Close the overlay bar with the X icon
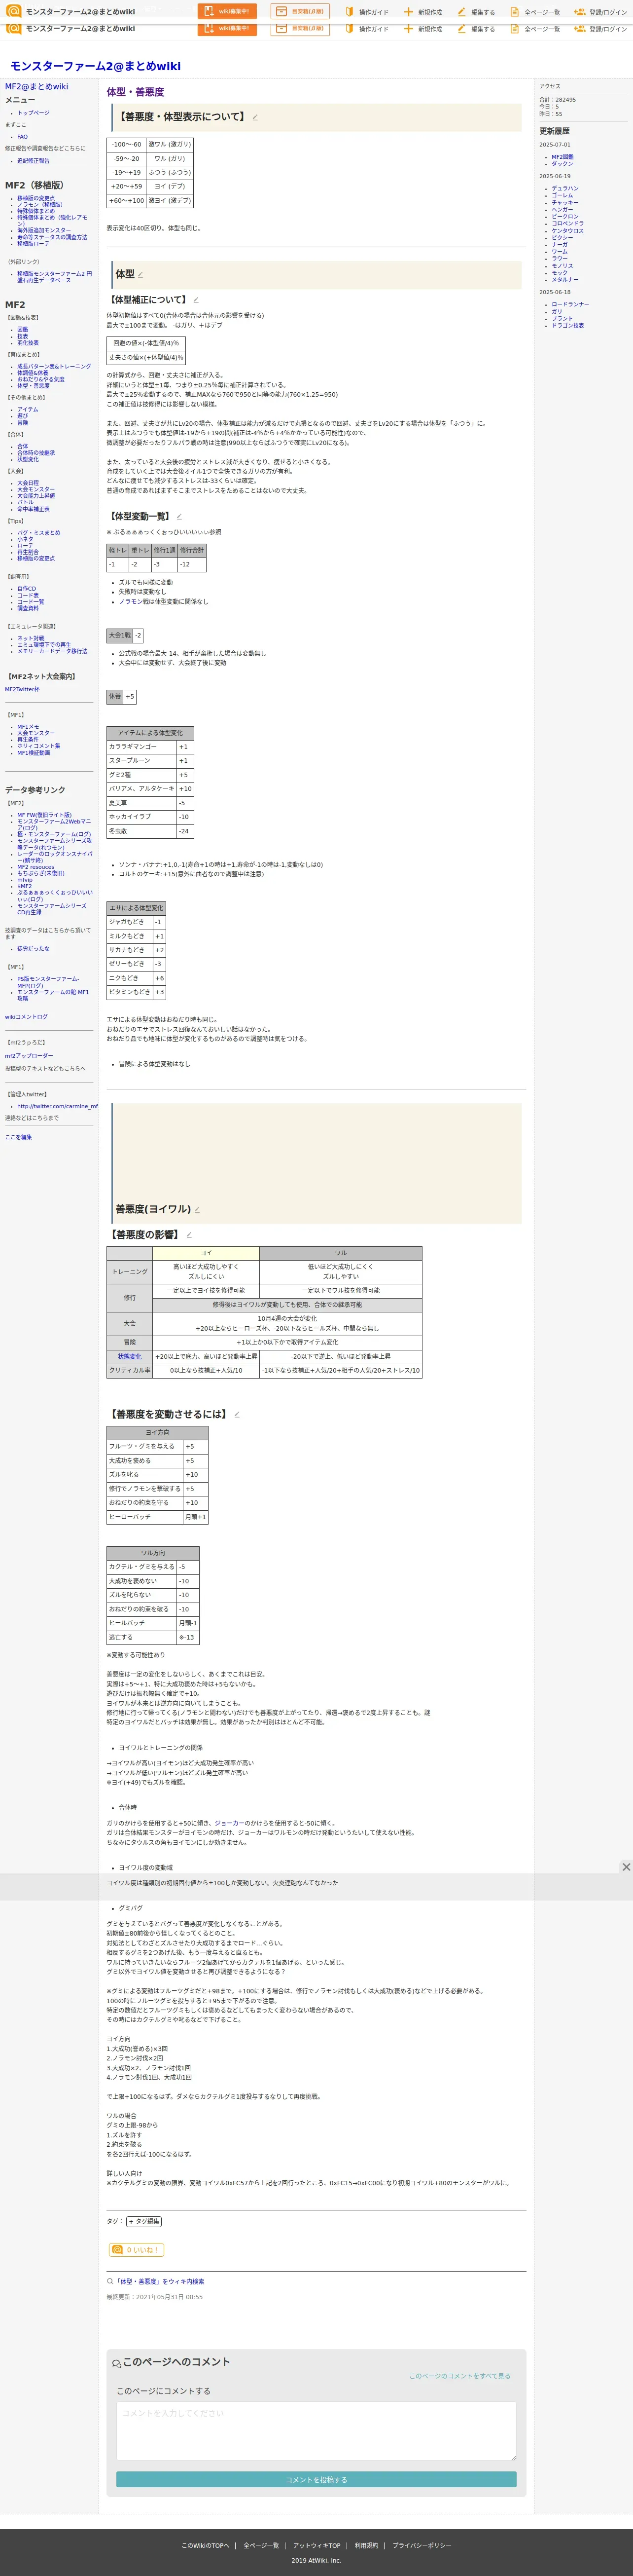The width and height of the screenshot is (633, 2576). pyautogui.click(x=626, y=1867)
